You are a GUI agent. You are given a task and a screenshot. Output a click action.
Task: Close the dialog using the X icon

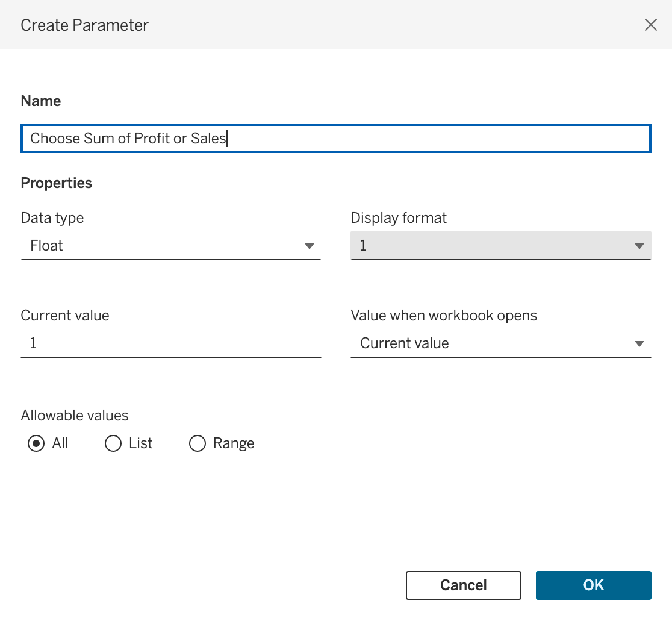click(651, 25)
